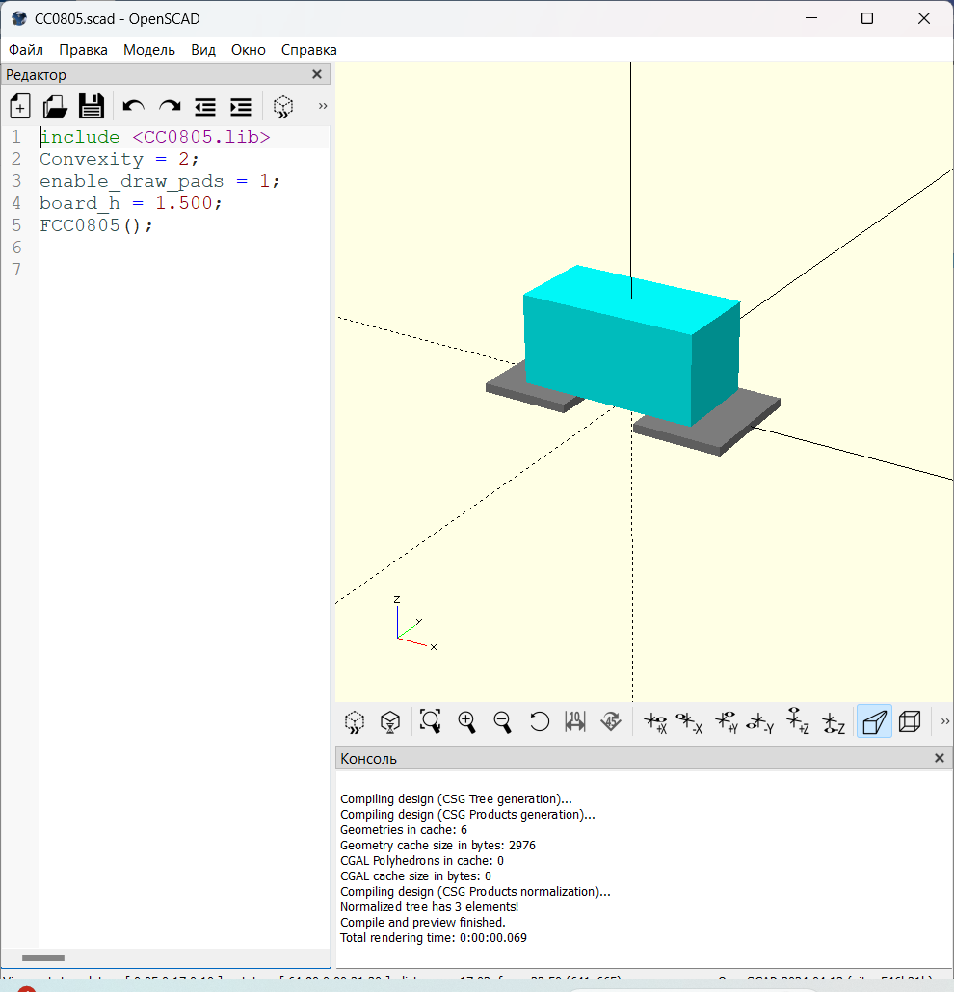Enable Orthogonal projection mode
This screenshot has width=954, height=992.
909,721
